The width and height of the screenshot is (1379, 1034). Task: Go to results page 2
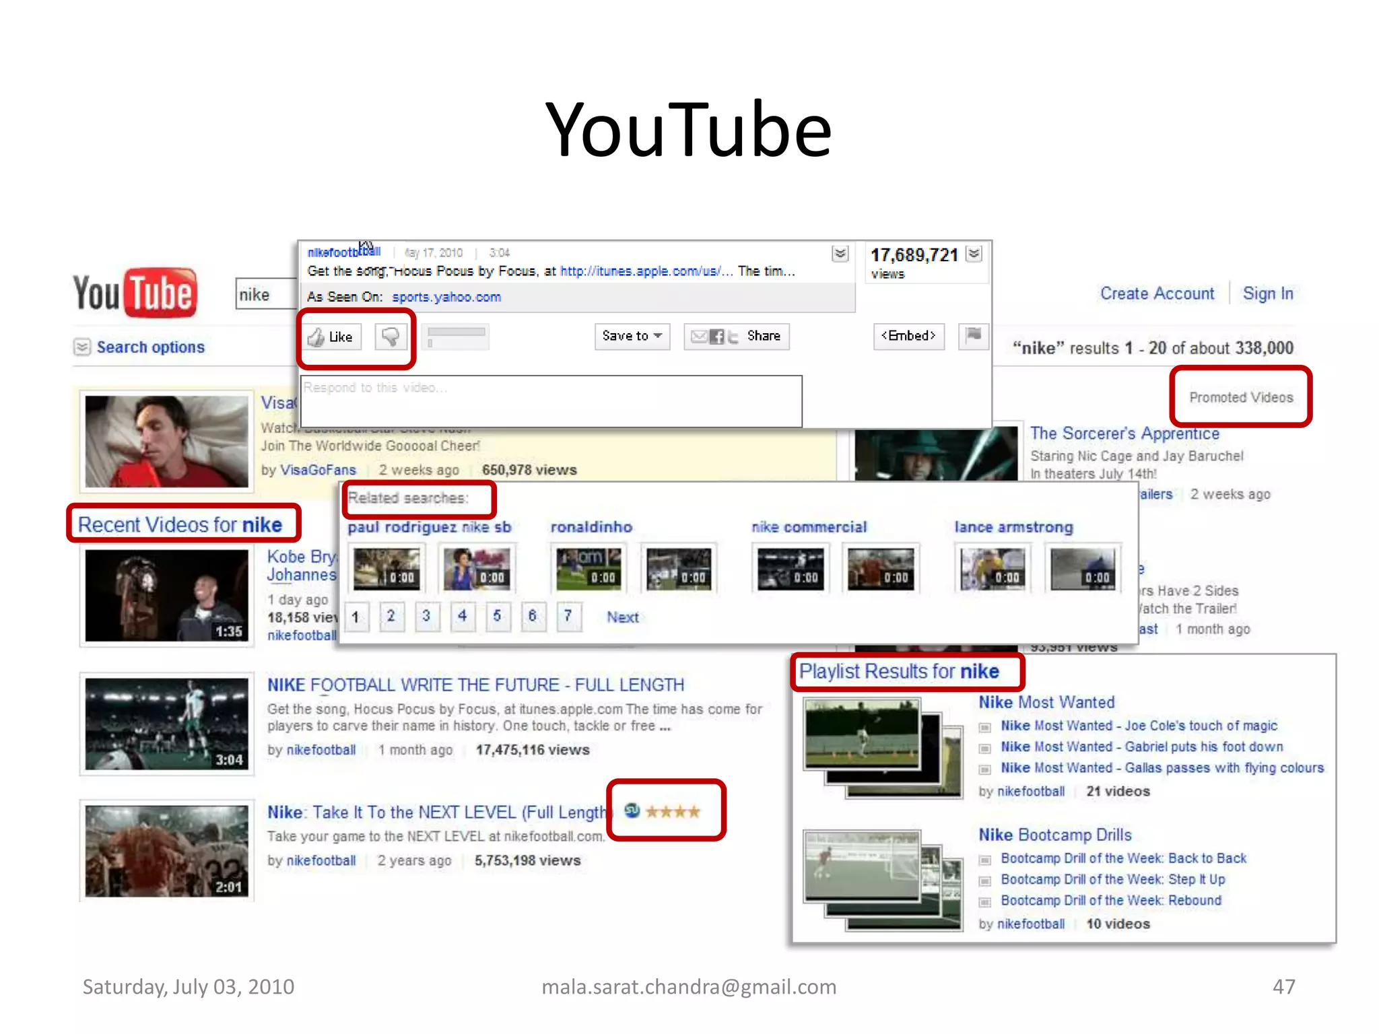click(x=391, y=616)
